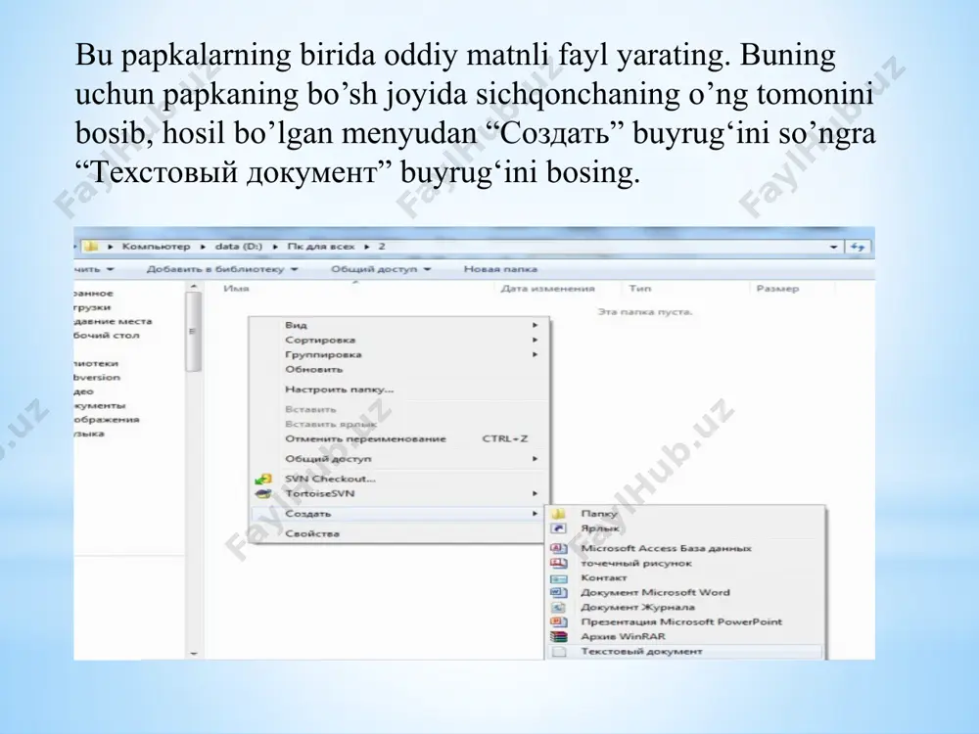Click the PowerPoint presentation icon
Image resolution: width=979 pixels, height=734 pixels.
pos(558,622)
